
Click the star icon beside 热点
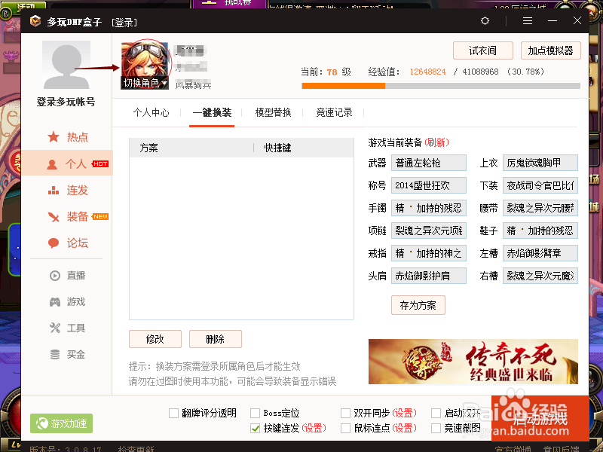click(x=54, y=137)
